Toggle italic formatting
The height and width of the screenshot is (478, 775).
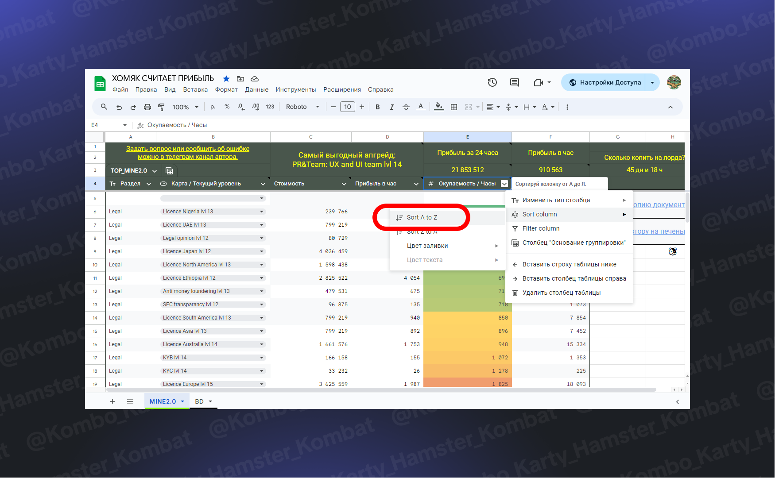tap(391, 107)
